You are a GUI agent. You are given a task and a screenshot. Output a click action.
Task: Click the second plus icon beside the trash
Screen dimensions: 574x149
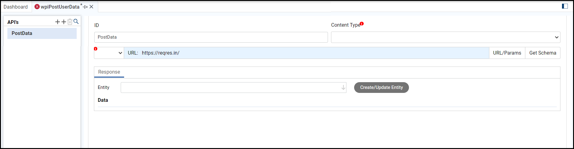click(x=64, y=22)
